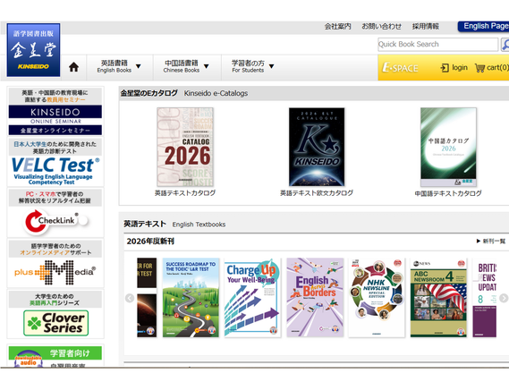
Task: Switch to the English Page
Action: pos(484,26)
